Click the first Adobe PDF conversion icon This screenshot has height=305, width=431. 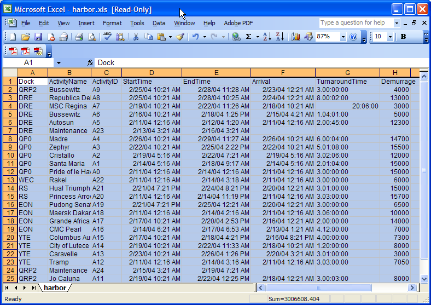coord(13,51)
